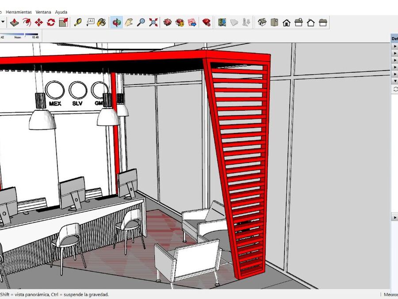
Task: Select the Paint Bucket tool
Action: tap(102, 23)
